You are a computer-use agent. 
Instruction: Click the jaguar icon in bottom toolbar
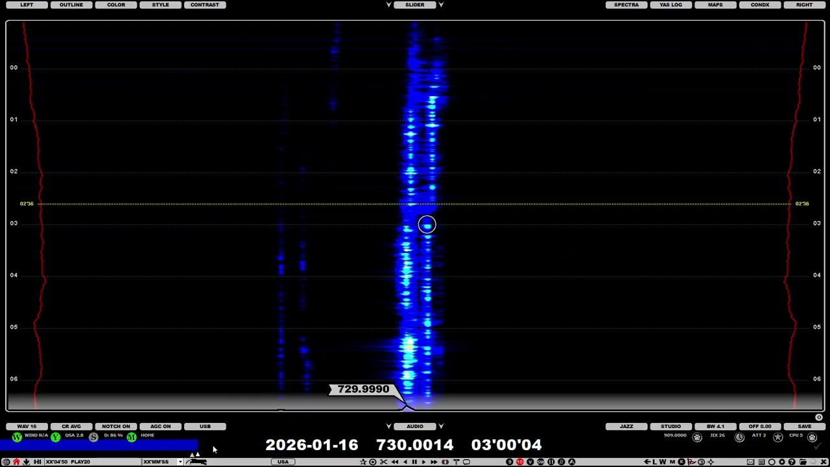point(197,462)
